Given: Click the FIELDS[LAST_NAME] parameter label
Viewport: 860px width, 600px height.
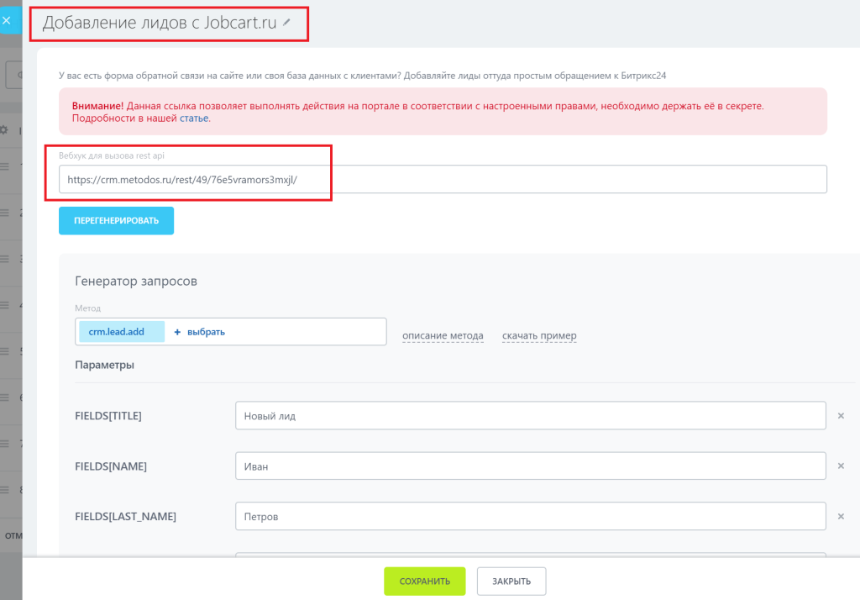Looking at the screenshot, I should pyautogui.click(x=126, y=517).
